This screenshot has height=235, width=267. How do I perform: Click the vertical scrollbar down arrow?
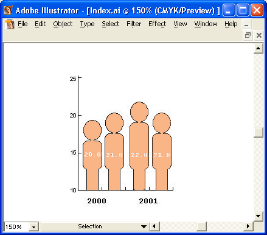258,216
